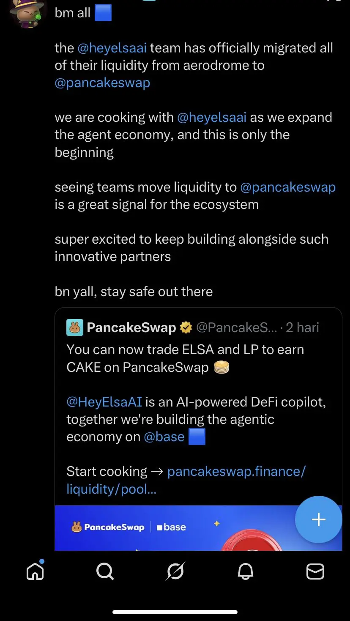Tap PancakeSwap's gold verified badge

[186, 327]
